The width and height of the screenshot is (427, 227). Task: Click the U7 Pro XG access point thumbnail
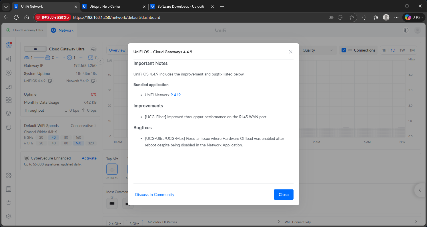point(112,169)
